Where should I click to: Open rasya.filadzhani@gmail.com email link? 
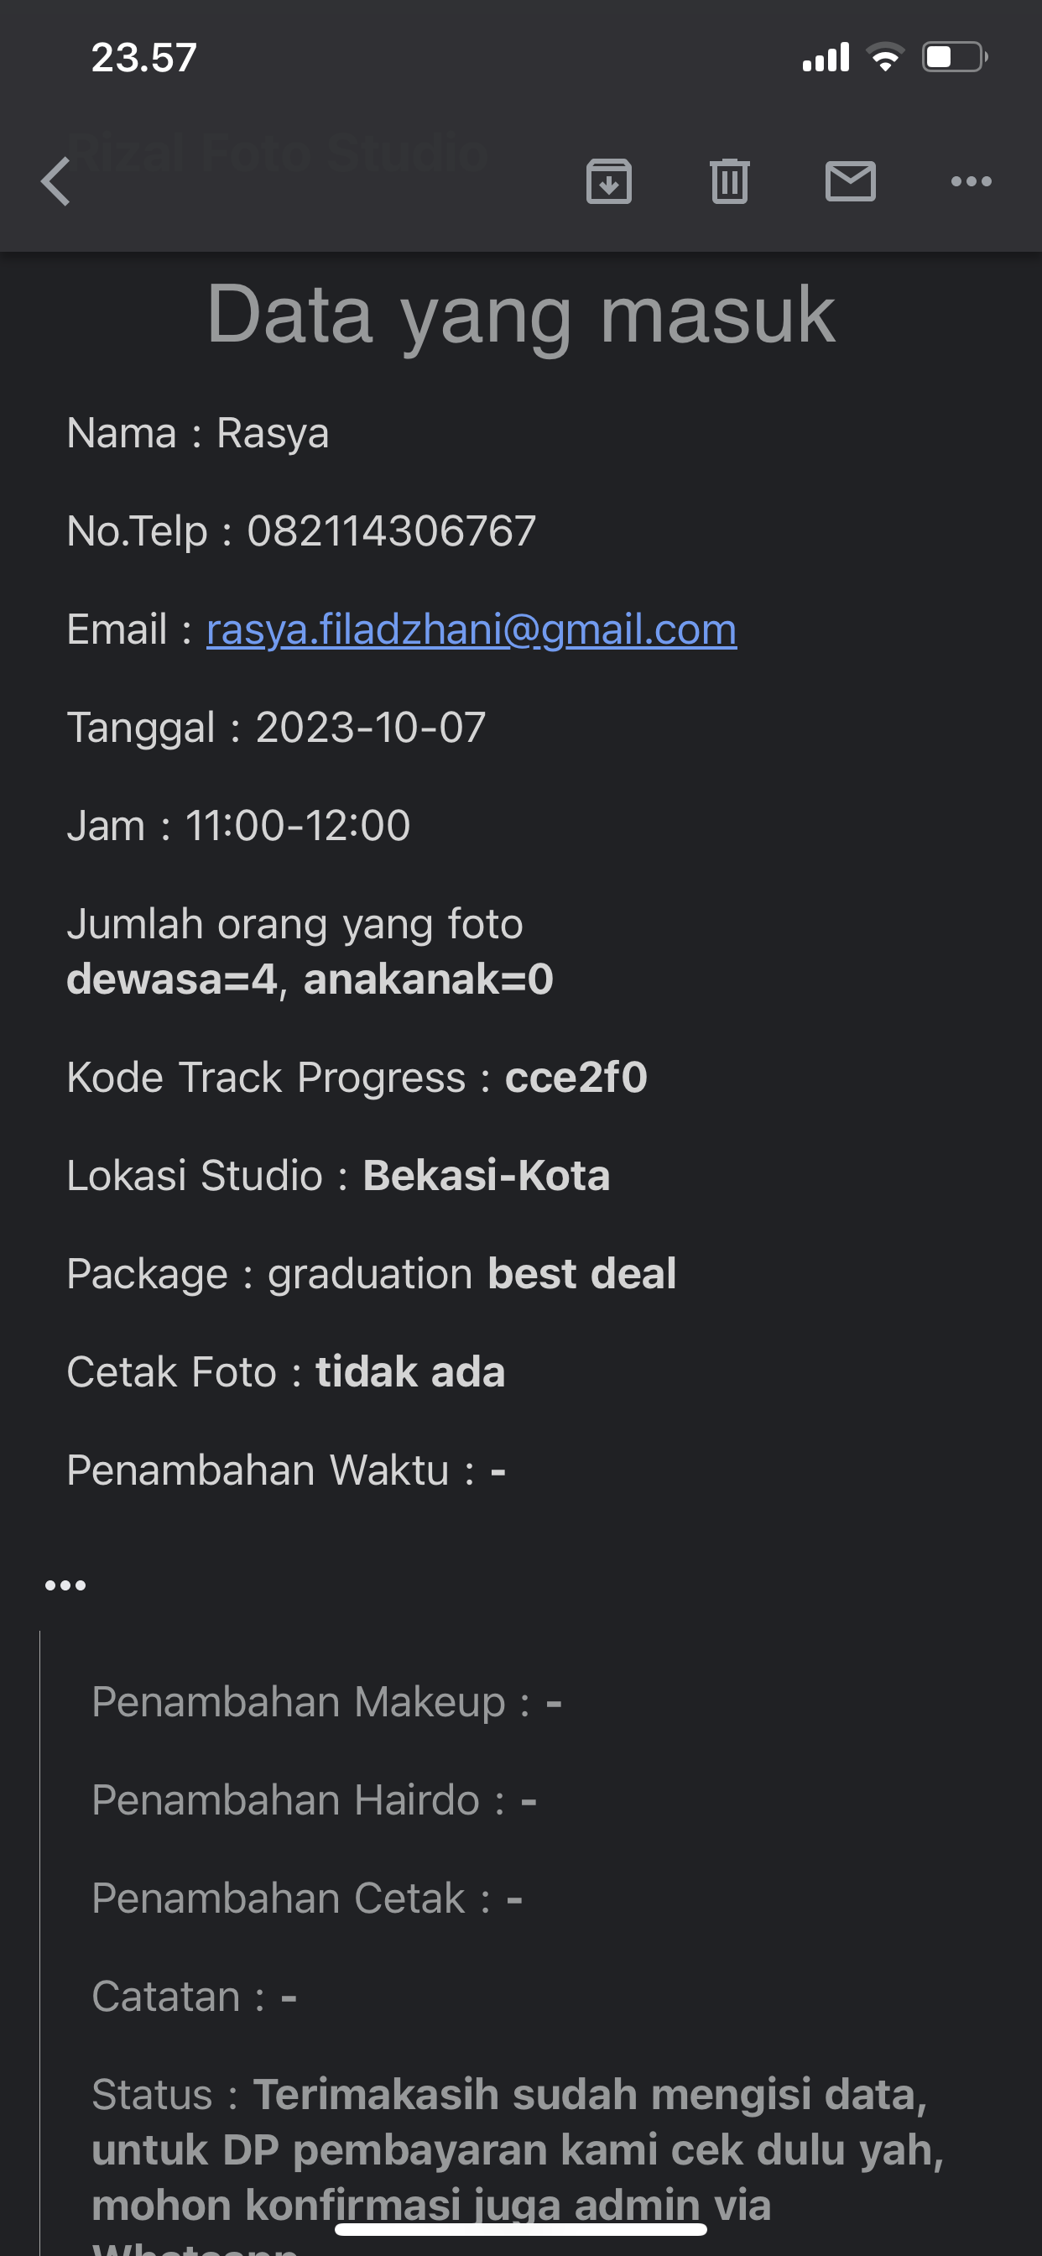tap(472, 629)
